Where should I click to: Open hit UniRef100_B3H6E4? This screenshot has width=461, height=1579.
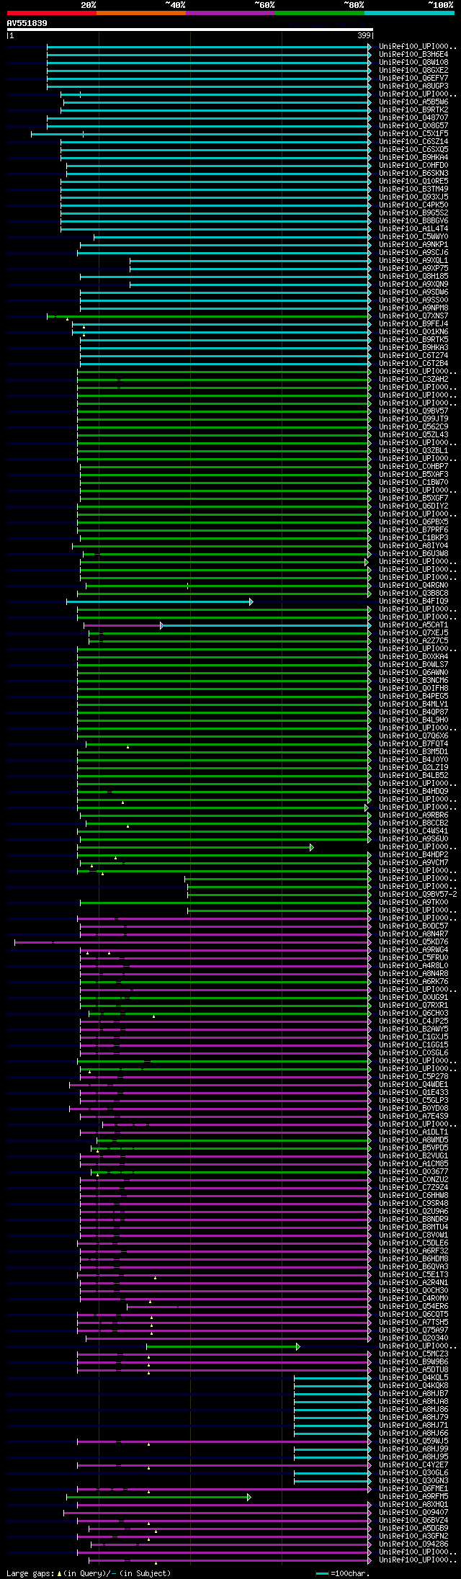413,54
